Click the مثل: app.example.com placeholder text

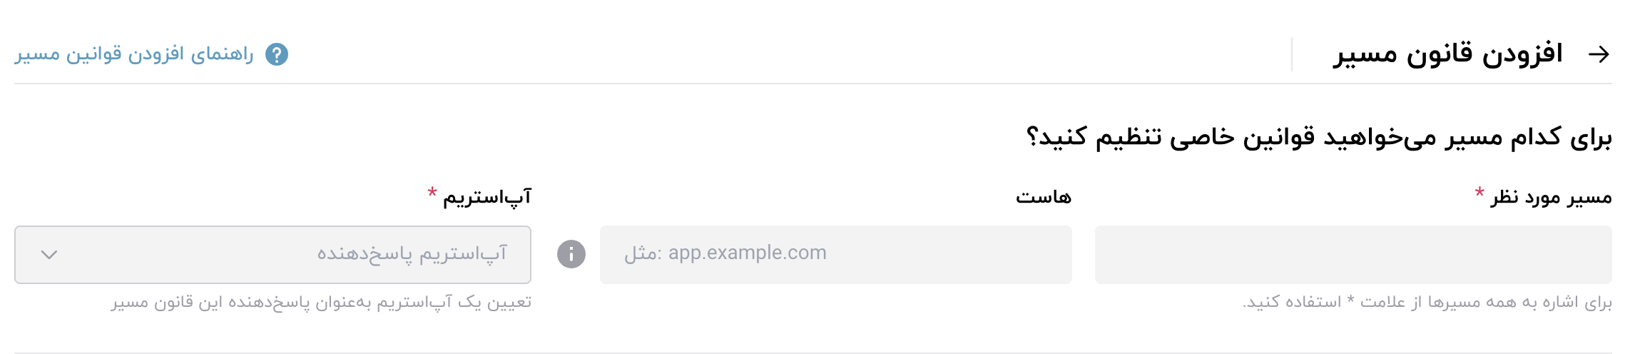tap(725, 253)
